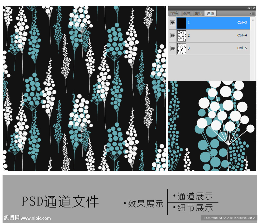Open the channels panel flyout menu
Screen dimensions: 260x223
252,13
